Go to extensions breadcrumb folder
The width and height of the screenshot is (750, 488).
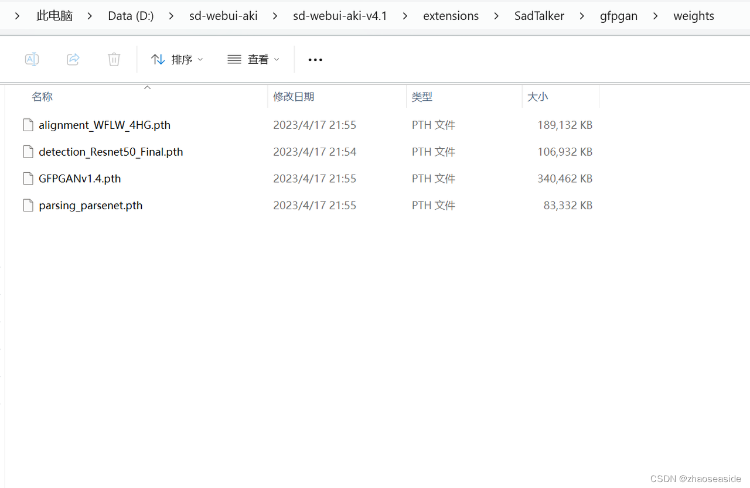pyautogui.click(x=451, y=16)
